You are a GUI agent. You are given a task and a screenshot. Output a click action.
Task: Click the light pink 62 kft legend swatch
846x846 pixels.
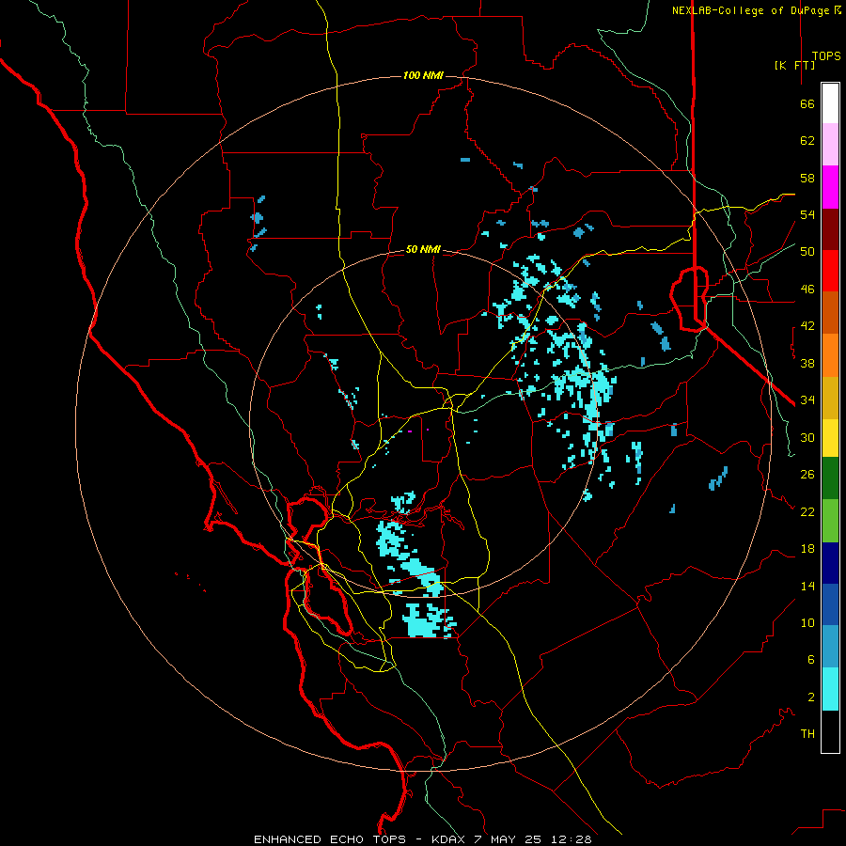830,145
